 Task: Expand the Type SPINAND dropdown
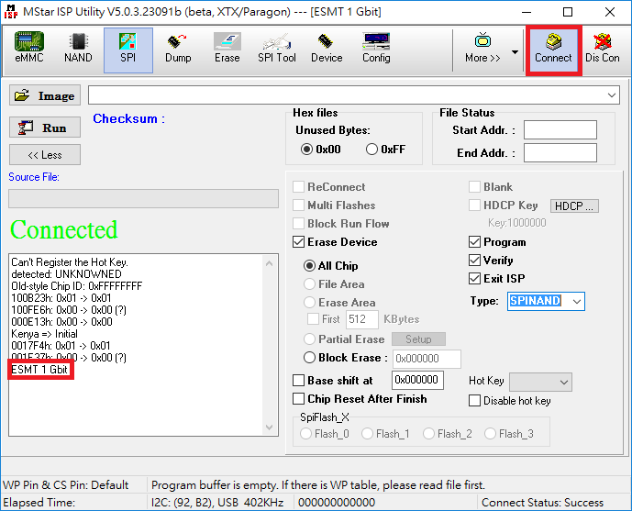pos(575,301)
